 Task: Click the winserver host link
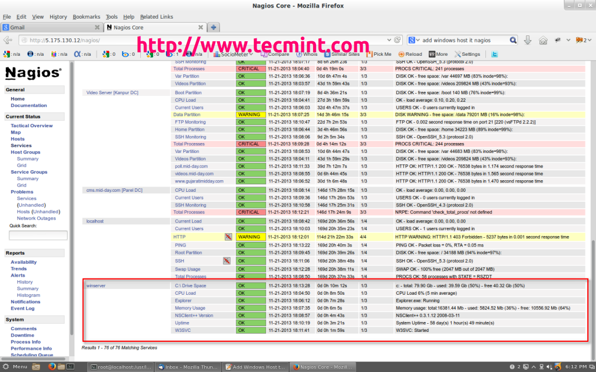pos(96,286)
